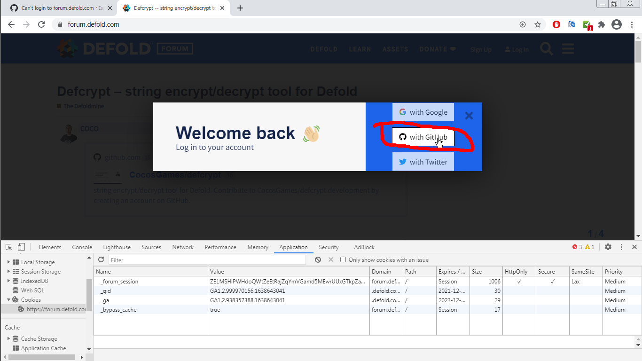Switch to the Console tab in DevTools

point(82,247)
